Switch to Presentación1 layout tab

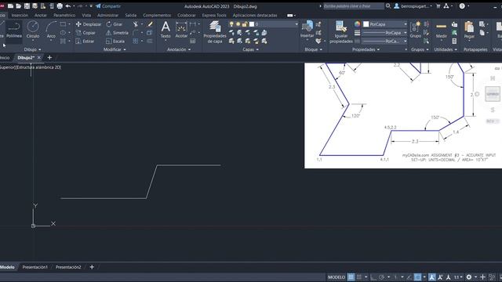(35, 267)
